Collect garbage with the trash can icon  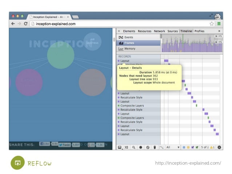pos(155,147)
